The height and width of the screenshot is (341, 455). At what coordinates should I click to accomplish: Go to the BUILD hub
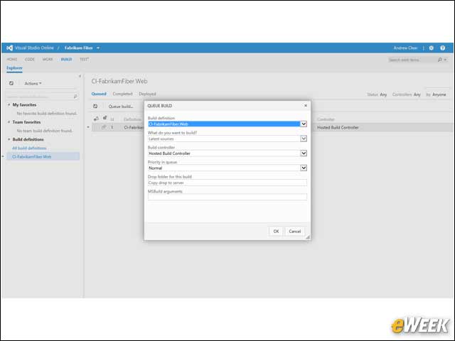(66, 59)
